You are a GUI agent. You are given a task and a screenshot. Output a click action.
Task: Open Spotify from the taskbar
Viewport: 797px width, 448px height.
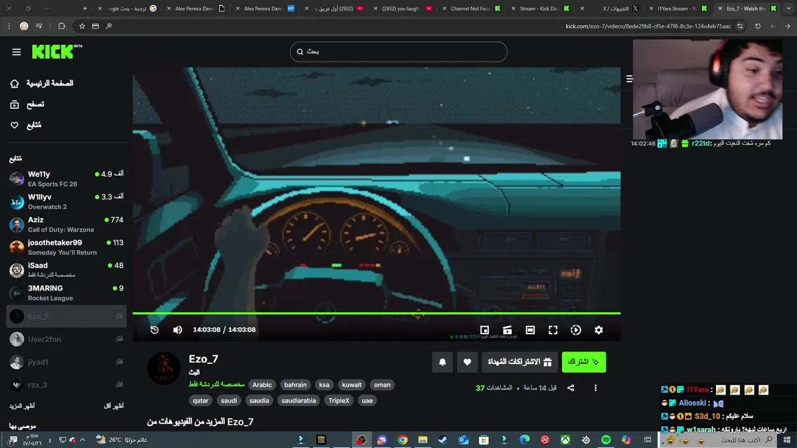[606, 440]
